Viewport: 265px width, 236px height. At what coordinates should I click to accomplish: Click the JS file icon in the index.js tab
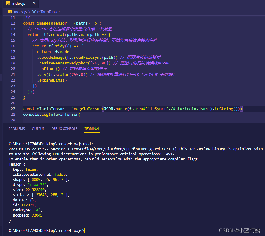tap(8, 4)
